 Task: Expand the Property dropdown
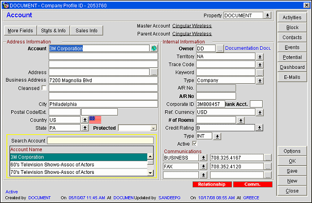[x=267, y=15]
